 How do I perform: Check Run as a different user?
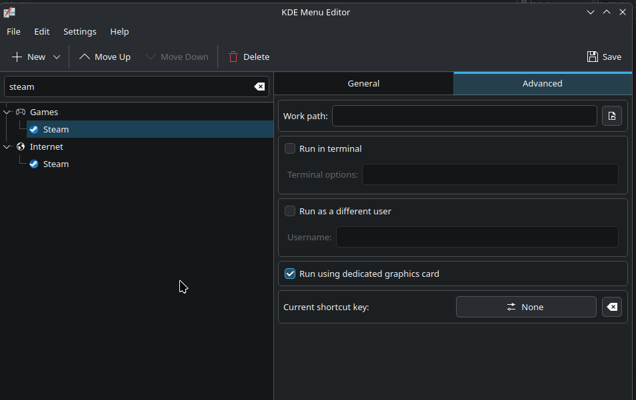tap(290, 211)
